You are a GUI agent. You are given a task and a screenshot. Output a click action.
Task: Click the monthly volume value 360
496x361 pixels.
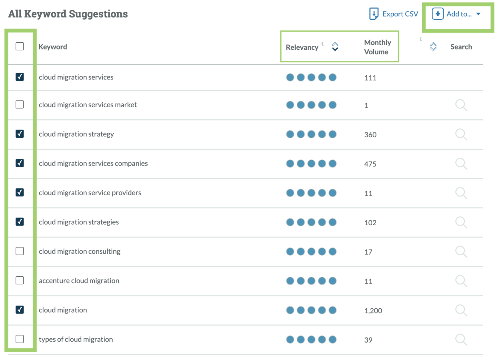tap(370, 134)
